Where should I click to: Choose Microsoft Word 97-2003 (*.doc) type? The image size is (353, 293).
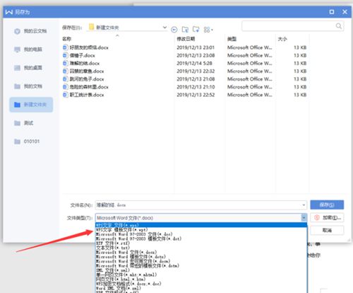pyautogui.click(x=134, y=234)
